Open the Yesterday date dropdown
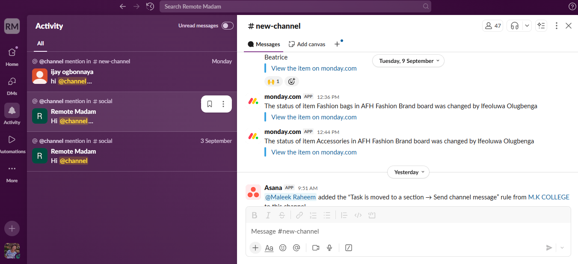The image size is (578, 264). point(408,172)
